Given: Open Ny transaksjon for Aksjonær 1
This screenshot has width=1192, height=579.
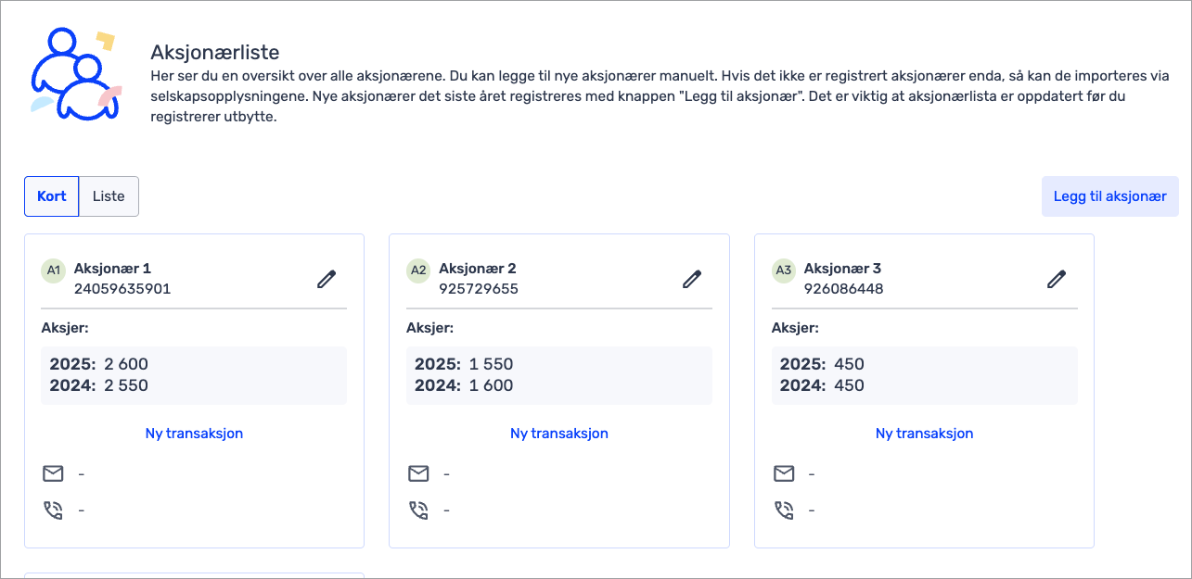Looking at the screenshot, I should (194, 434).
